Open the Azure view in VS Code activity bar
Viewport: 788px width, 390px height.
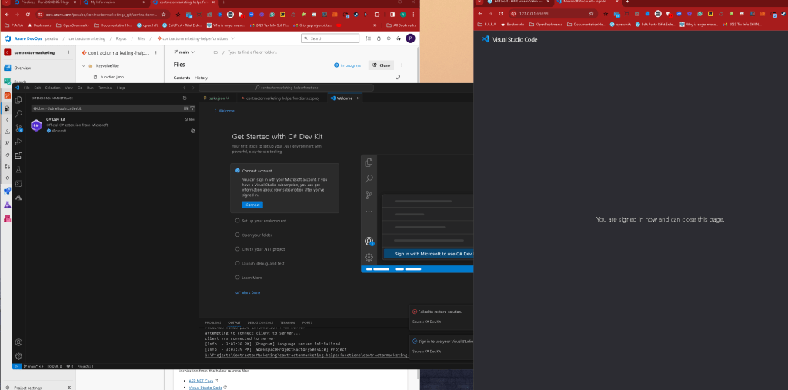click(x=18, y=198)
